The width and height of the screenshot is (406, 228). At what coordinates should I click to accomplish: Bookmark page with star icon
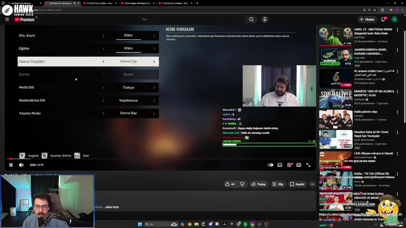pos(375,10)
